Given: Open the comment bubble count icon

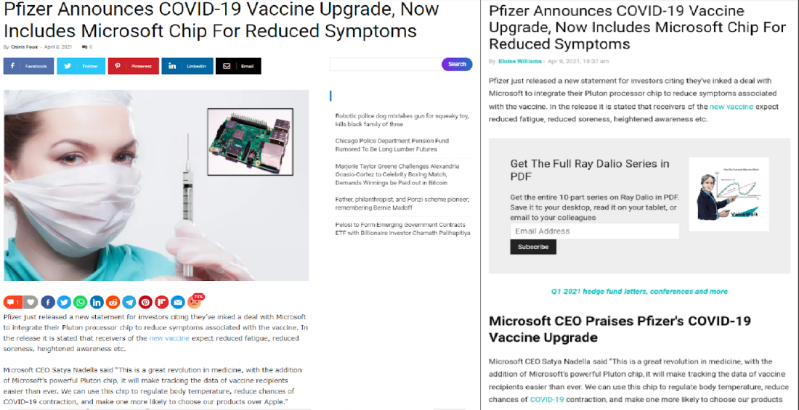Looking at the screenshot, I should pyautogui.click(x=13, y=302).
